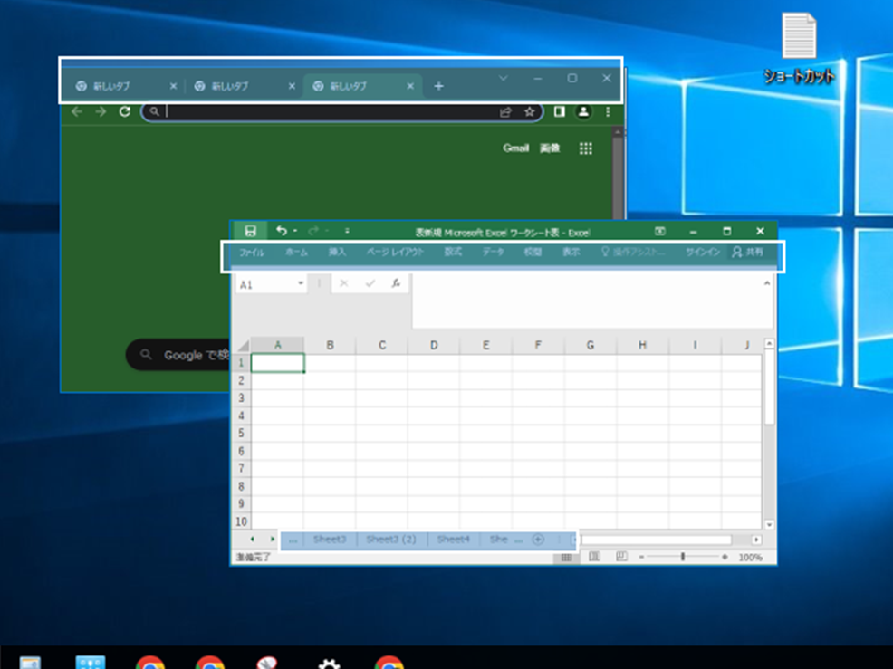Click cell A1 in the worksheet
The width and height of the screenshot is (893, 669).
click(277, 363)
